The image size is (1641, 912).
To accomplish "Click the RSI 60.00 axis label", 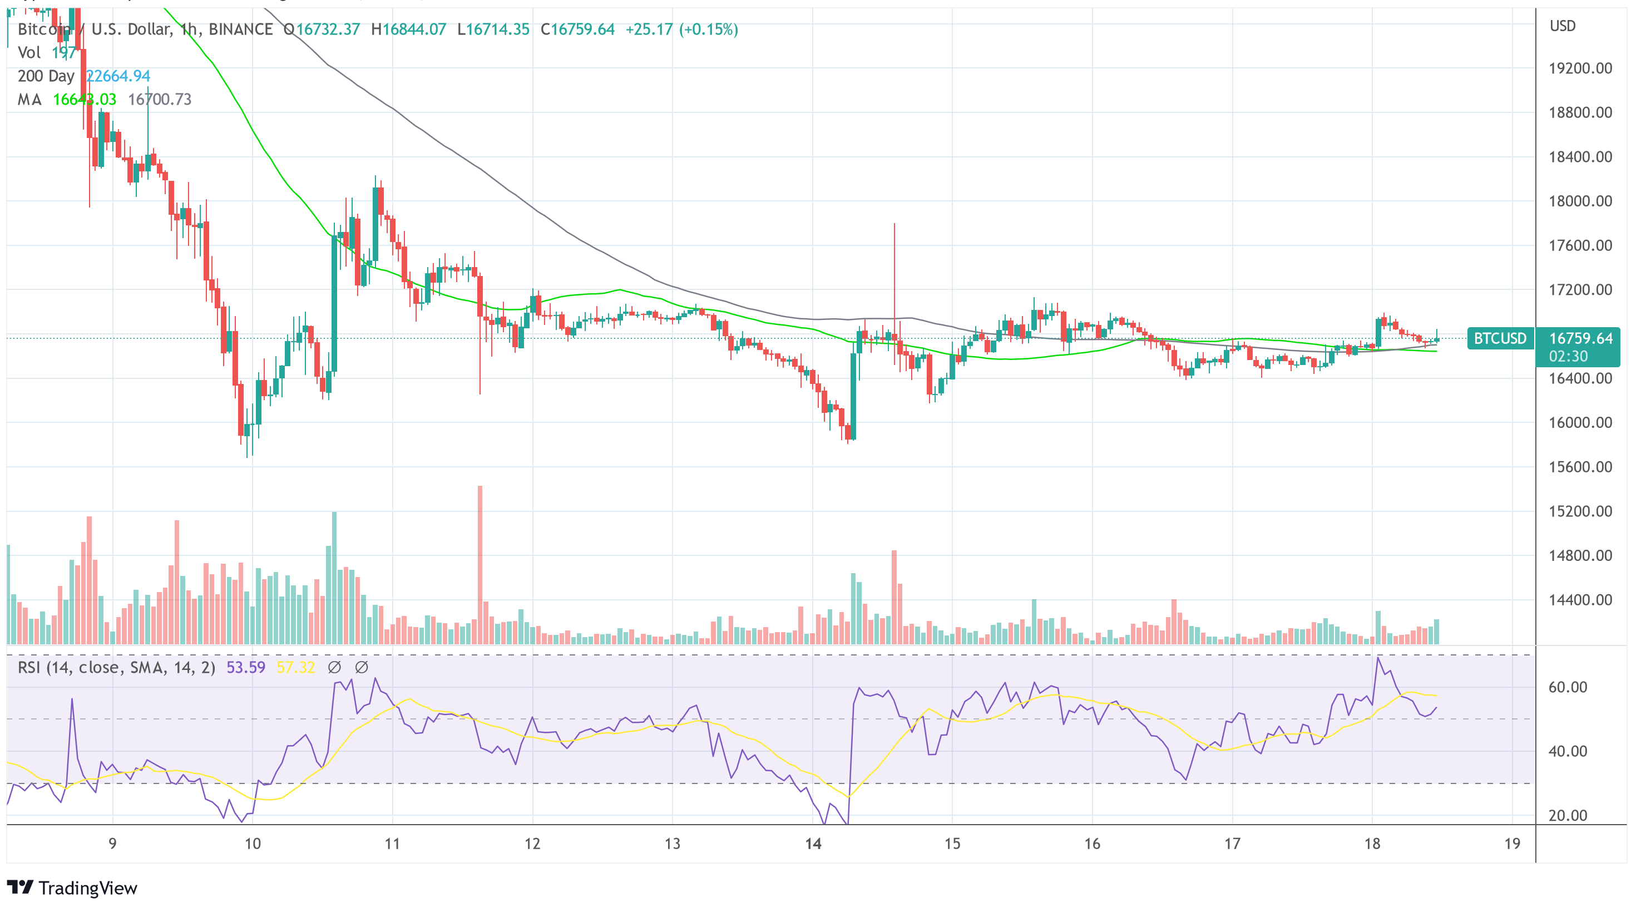I will click(1568, 687).
